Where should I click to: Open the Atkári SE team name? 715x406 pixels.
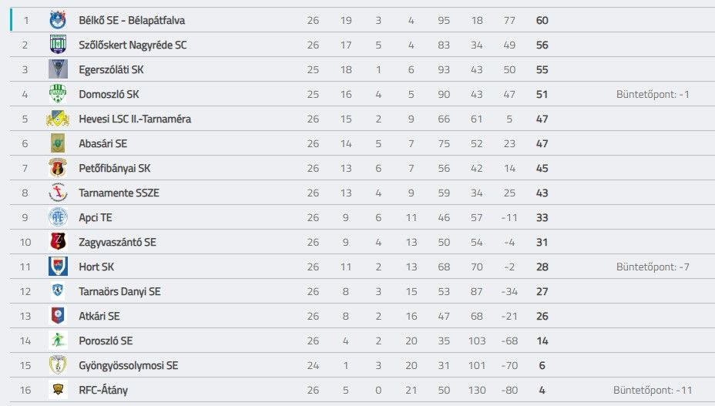(x=99, y=316)
